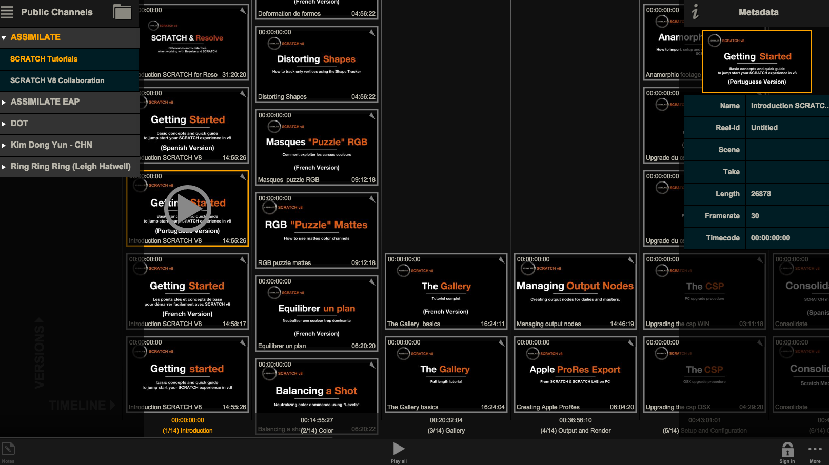The image size is (829, 465).
Task: Click the Metadata info icon
Action: tap(695, 12)
